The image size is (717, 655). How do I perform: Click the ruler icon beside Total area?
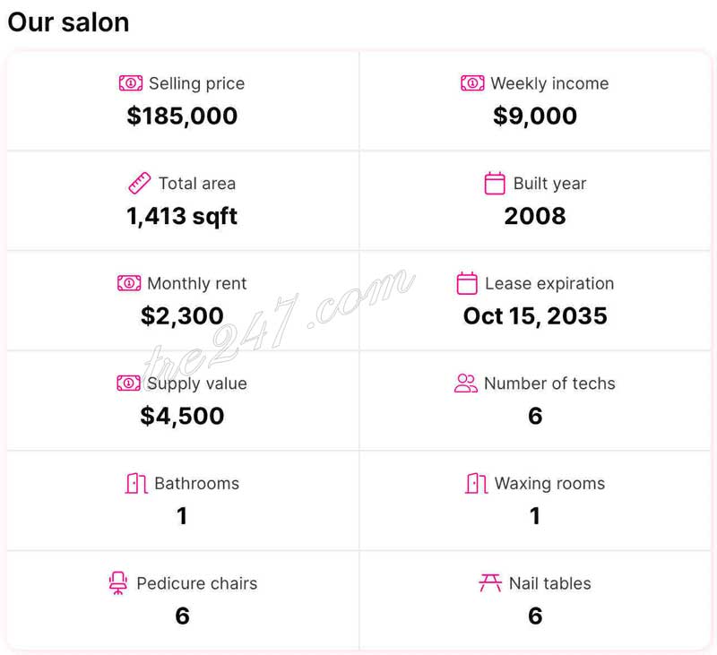tap(139, 184)
